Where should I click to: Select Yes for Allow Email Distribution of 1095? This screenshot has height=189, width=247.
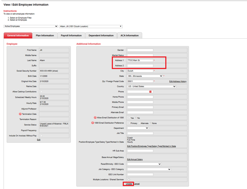[x=129, y=118]
